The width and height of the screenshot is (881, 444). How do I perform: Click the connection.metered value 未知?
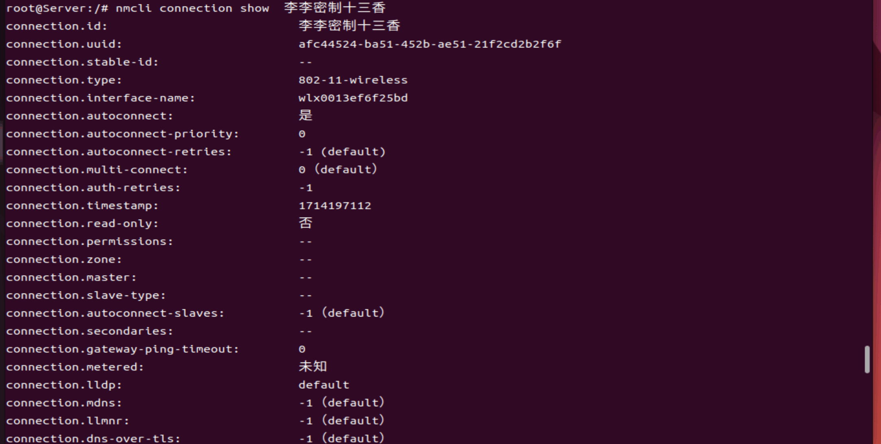pos(313,366)
